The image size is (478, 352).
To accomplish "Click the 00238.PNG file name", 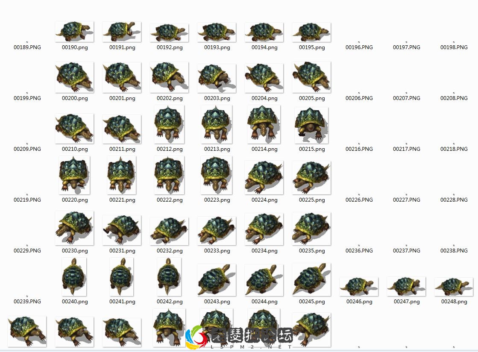I will pos(454,250).
